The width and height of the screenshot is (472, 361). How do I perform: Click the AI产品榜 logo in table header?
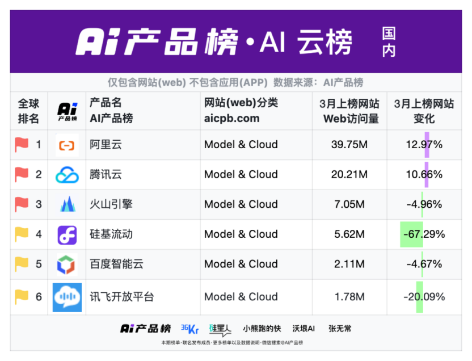point(68,111)
